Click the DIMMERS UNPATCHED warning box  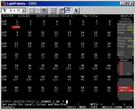click(126, 89)
